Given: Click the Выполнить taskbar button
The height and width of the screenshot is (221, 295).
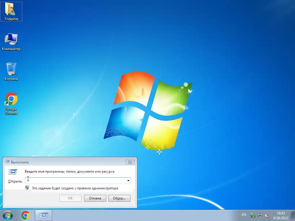Looking at the screenshot, I should (x=44, y=215).
